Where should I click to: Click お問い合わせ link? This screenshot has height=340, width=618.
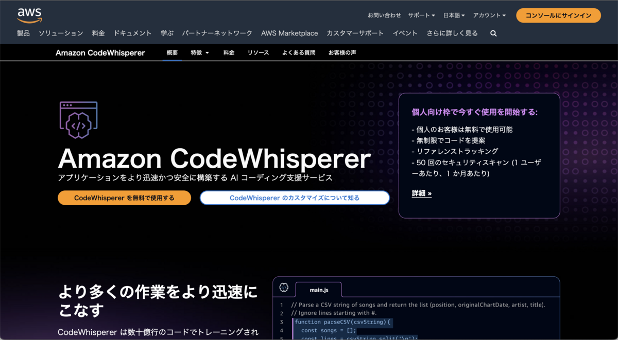[384, 15]
